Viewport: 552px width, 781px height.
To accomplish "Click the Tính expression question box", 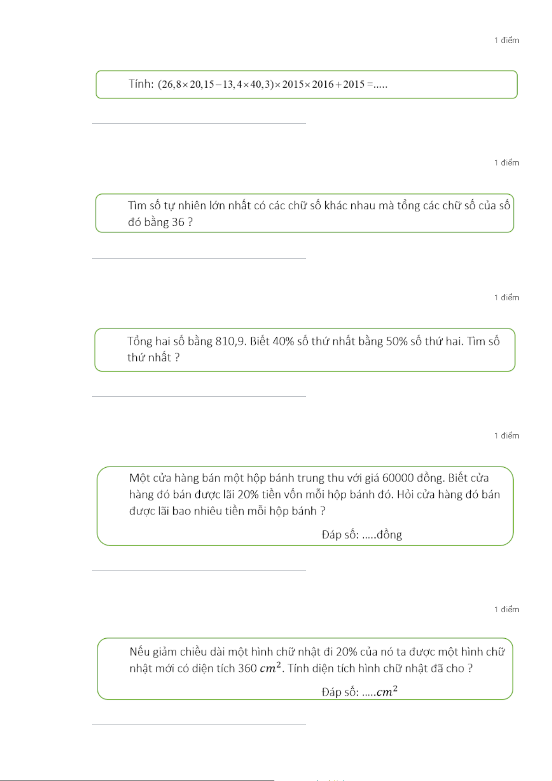I will point(306,84).
